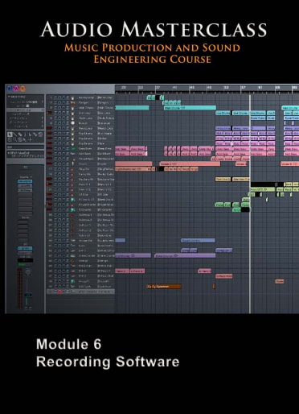The height and width of the screenshot is (414, 299).
Task: Open the blue highlighted insert slot
Action: (x=25, y=181)
